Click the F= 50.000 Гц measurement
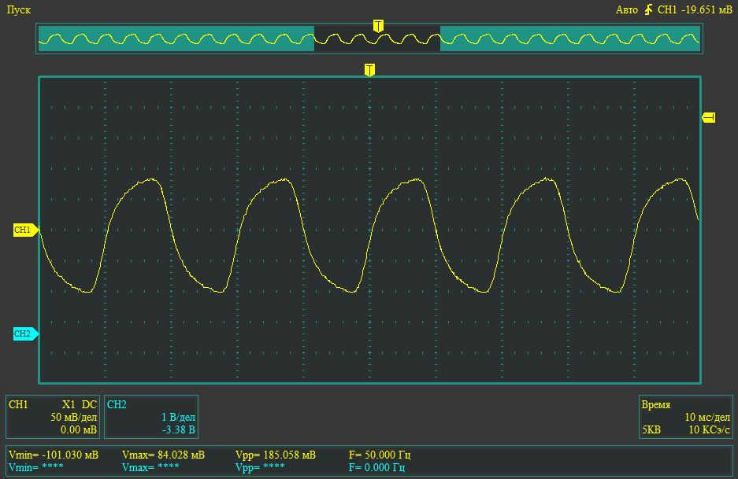738x479 pixels. point(380,455)
